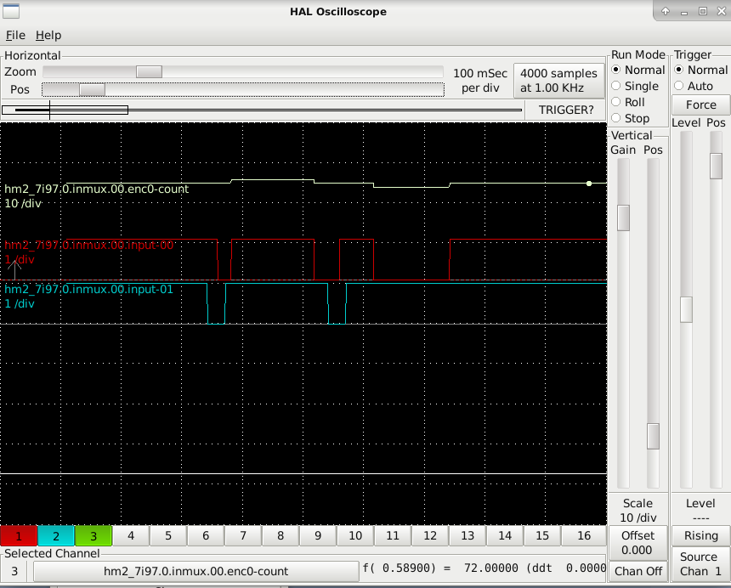Image resolution: width=731 pixels, height=588 pixels.
Task: Click the Force trigger button
Action: pos(700,105)
